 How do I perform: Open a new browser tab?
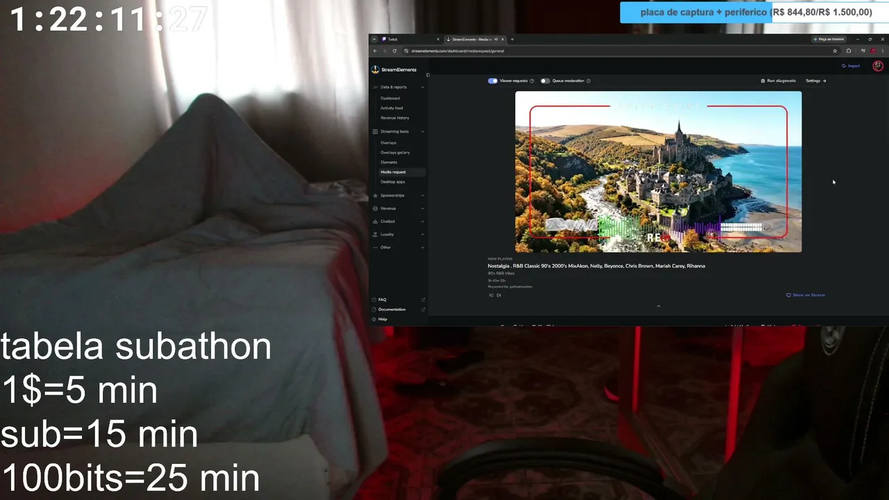(513, 39)
